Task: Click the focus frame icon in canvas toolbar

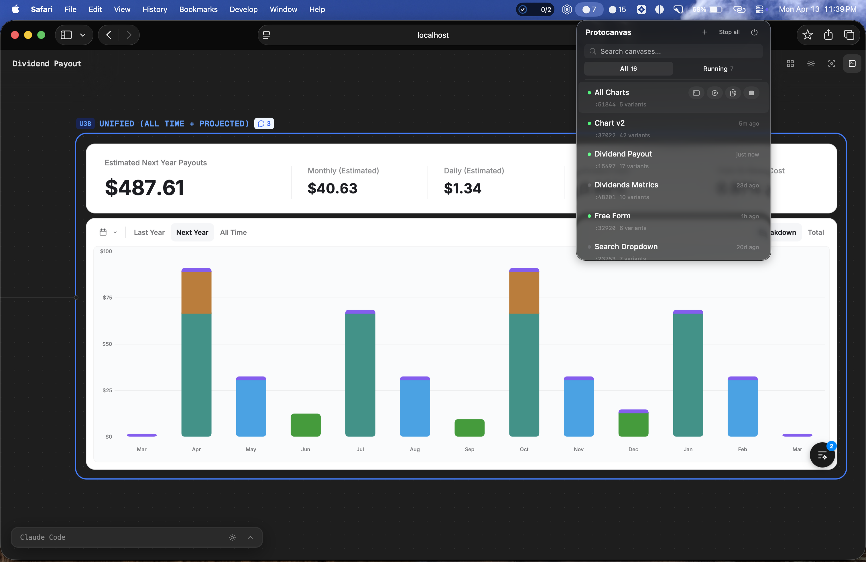Action: click(831, 64)
